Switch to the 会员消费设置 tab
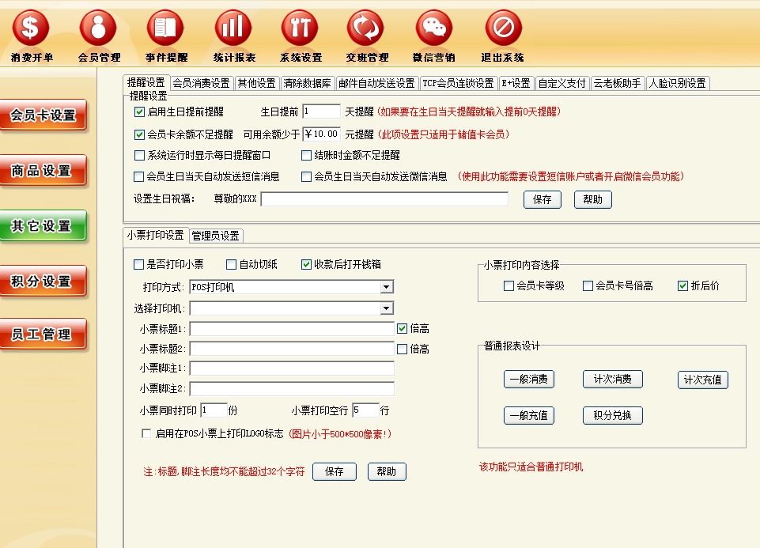760x548 pixels. click(x=201, y=83)
